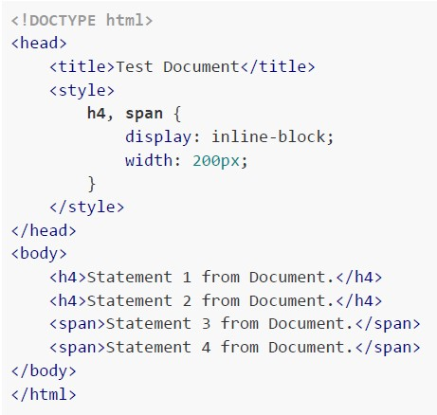Click the 'Test Document' title text

point(178,66)
